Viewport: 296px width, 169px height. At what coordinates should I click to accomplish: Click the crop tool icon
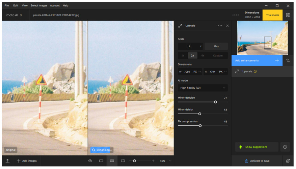[x=288, y=61]
